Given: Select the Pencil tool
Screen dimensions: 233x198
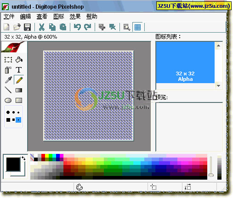Looking at the screenshot, I should (19, 80).
